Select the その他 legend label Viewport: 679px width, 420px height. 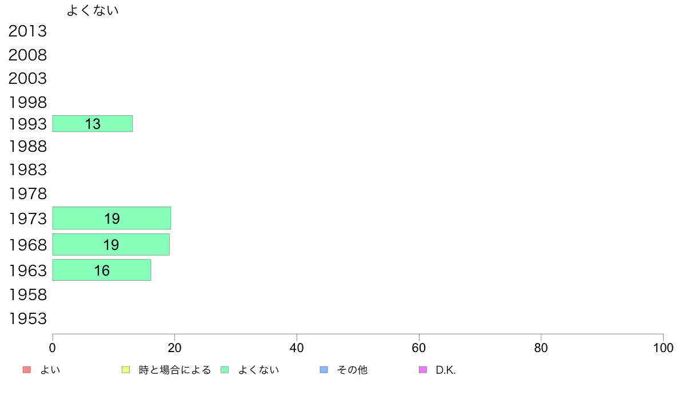352,370
